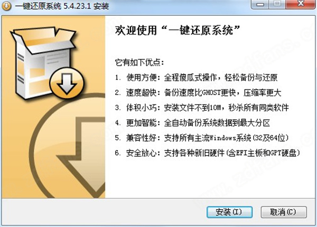The width and height of the screenshot is (317, 227).
Task: Click the line 它有如下优点
Action: pos(139,62)
